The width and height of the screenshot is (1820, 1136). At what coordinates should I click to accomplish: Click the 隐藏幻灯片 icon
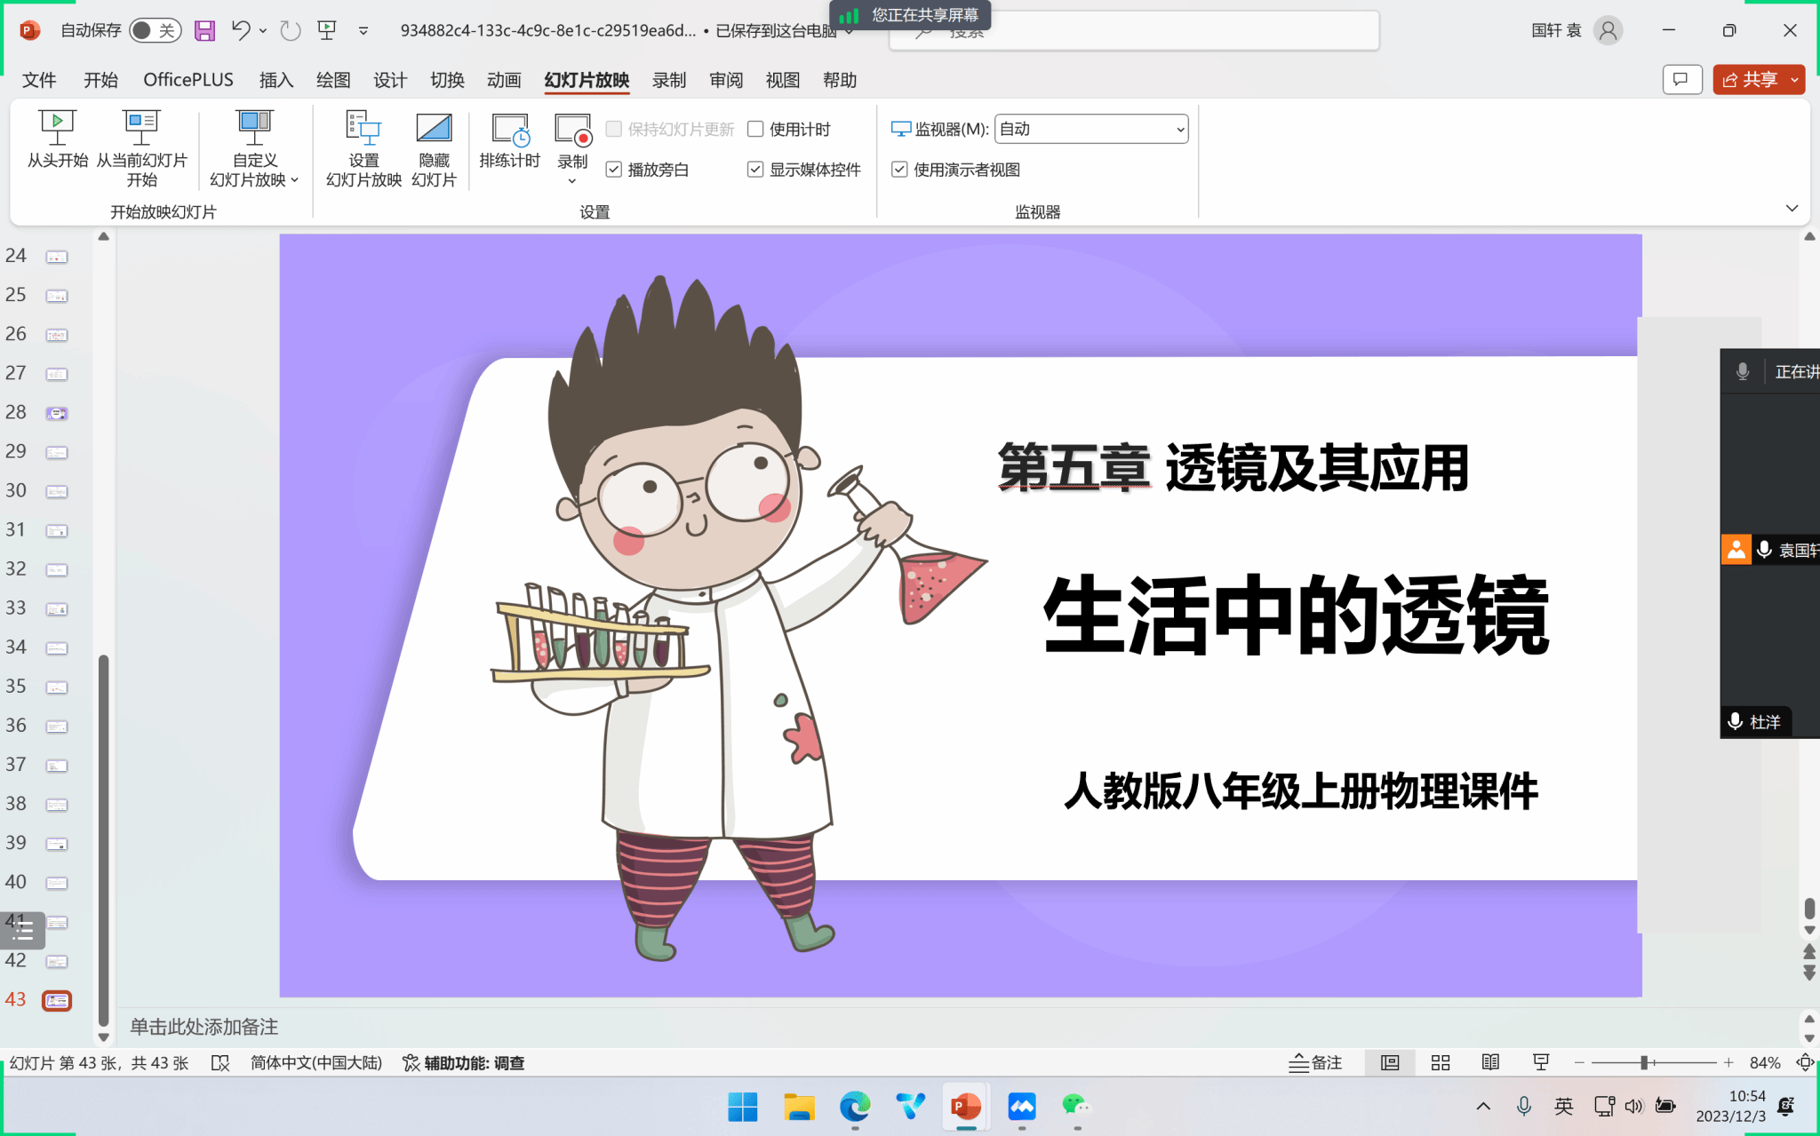pyautogui.click(x=434, y=128)
